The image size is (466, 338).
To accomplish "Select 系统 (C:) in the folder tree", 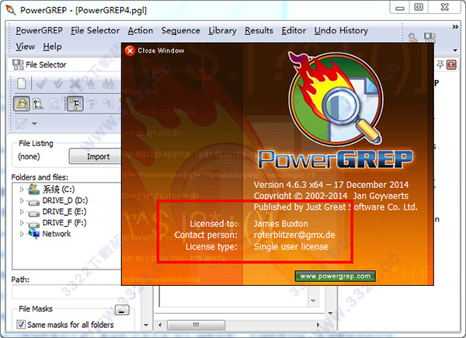I will pos(58,189).
